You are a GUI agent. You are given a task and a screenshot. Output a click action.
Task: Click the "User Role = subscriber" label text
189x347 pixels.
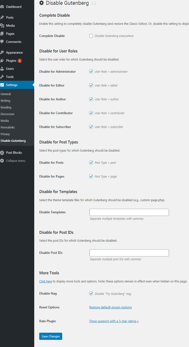[x=109, y=127]
